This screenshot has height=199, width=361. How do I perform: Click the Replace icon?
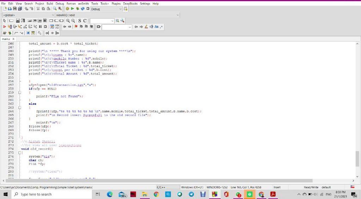[x=60, y=9]
